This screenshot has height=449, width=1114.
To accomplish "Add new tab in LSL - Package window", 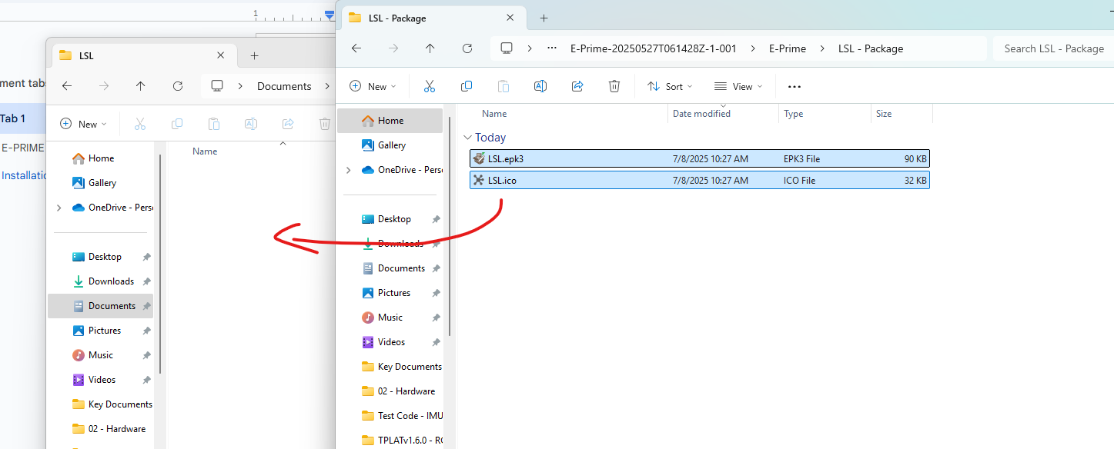I will pyautogui.click(x=544, y=18).
